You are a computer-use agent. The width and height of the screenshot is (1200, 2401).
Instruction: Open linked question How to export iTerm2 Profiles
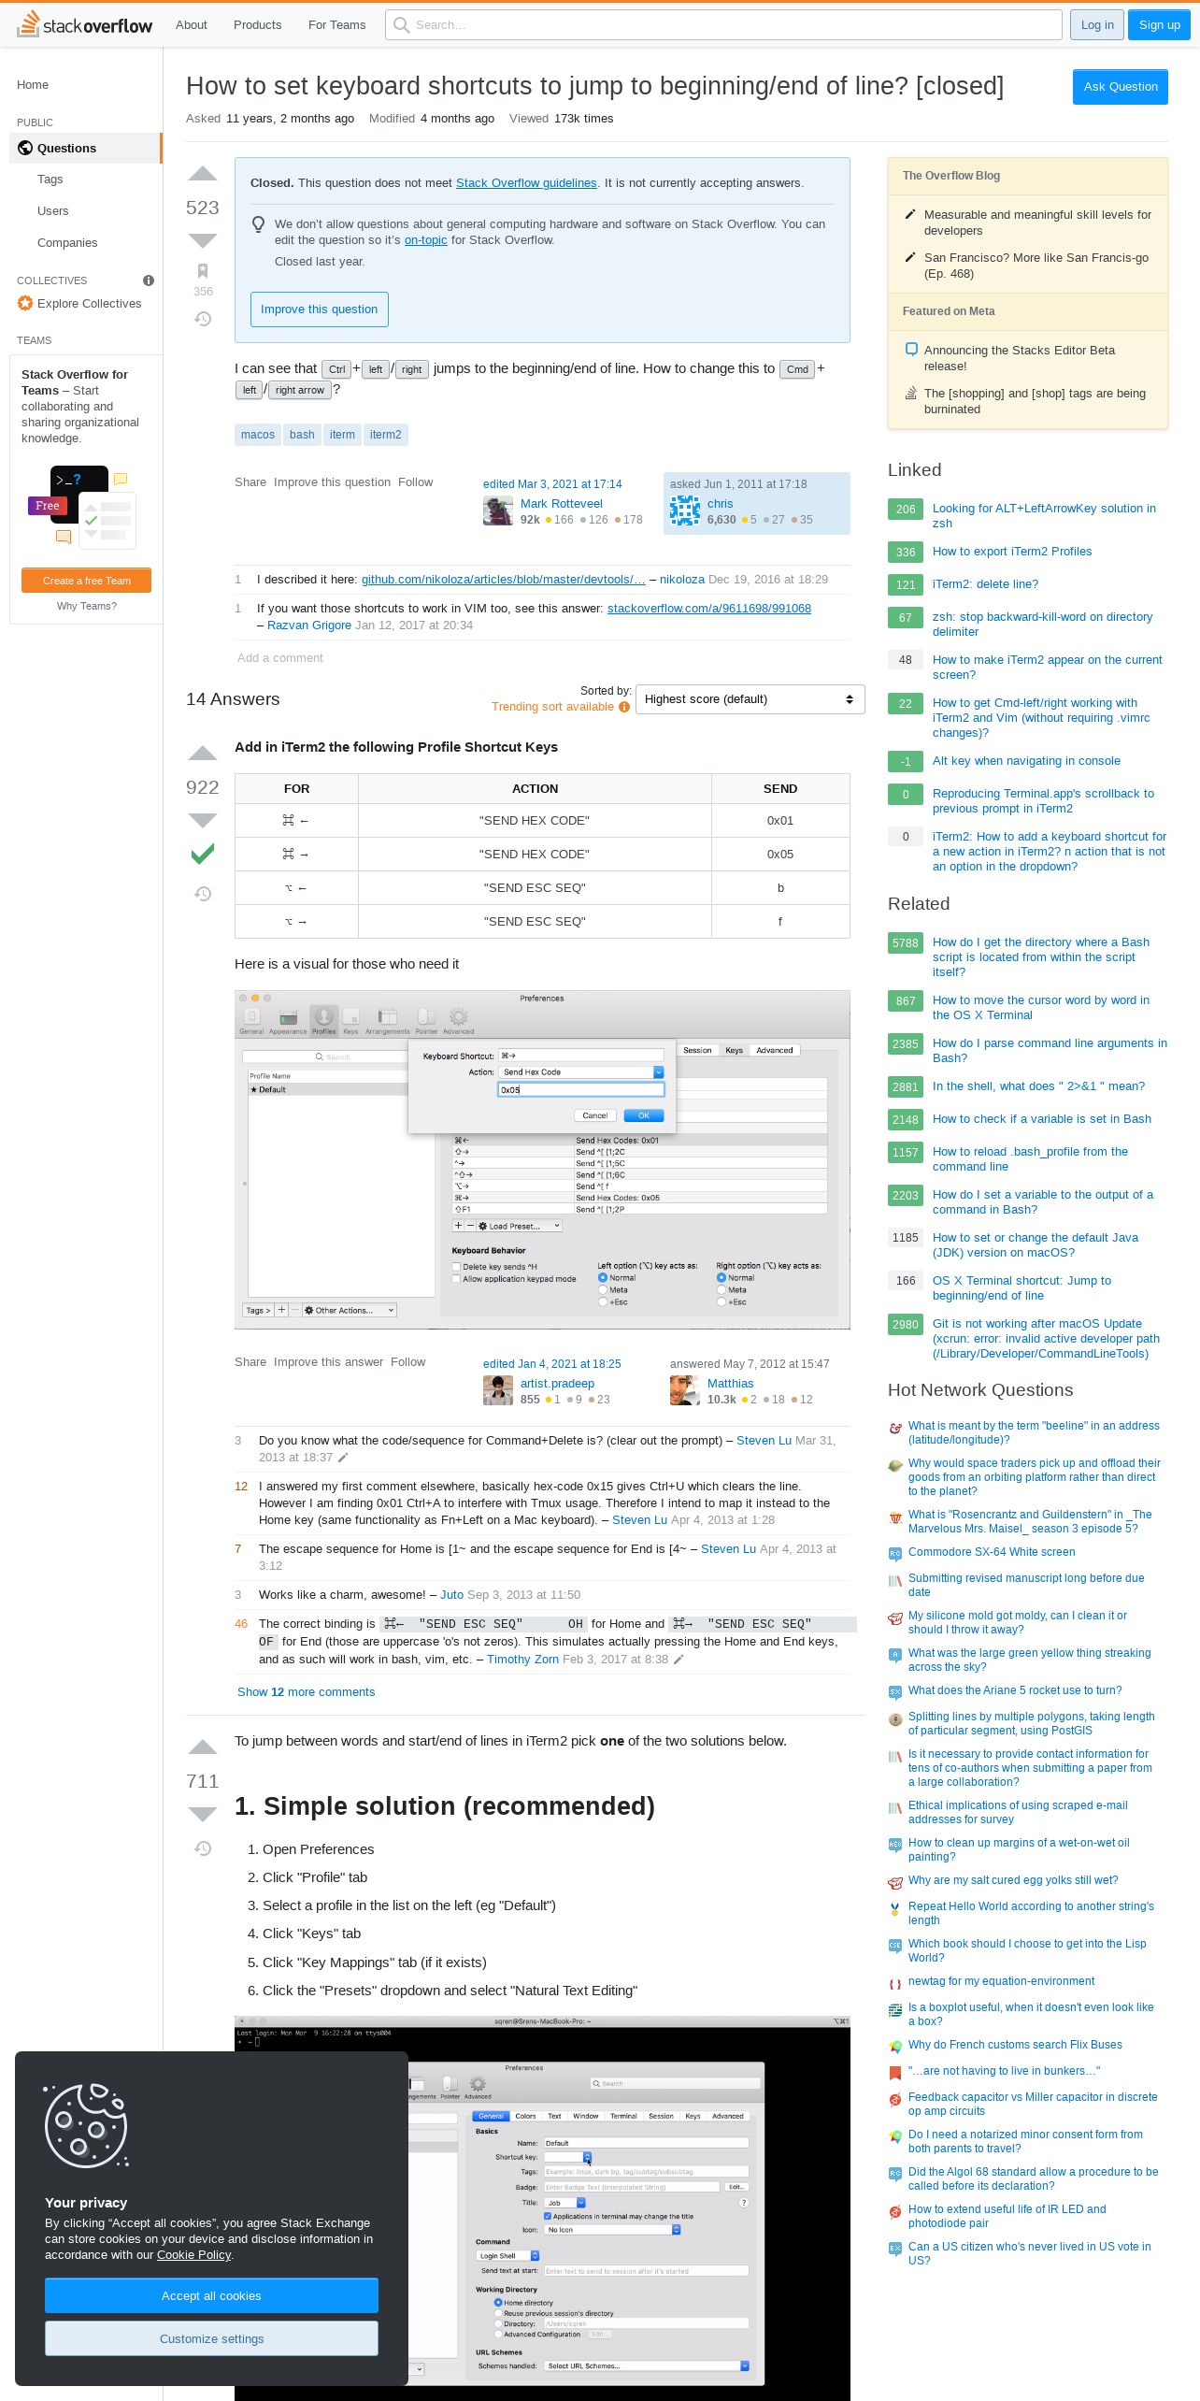(1012, 552)
